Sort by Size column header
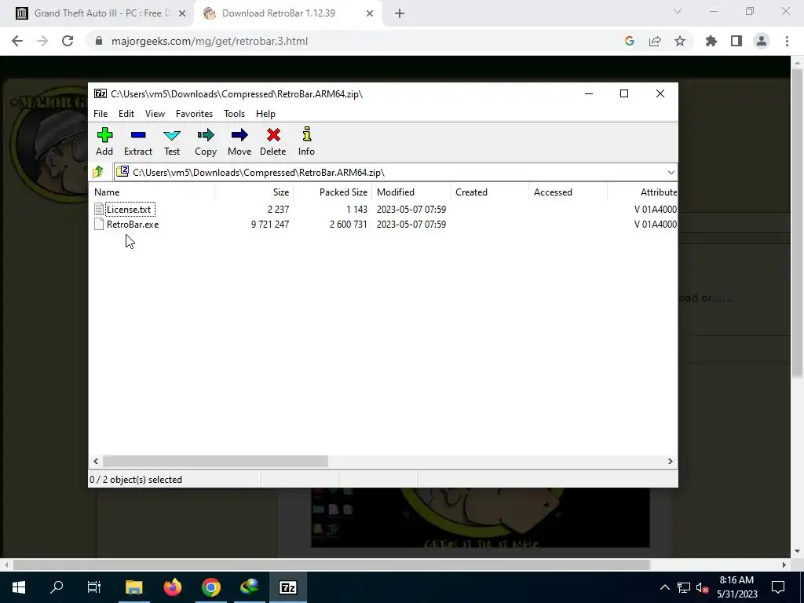Image resolution: width=804 pixels, height=603 pixels. [x=254, y=192]
